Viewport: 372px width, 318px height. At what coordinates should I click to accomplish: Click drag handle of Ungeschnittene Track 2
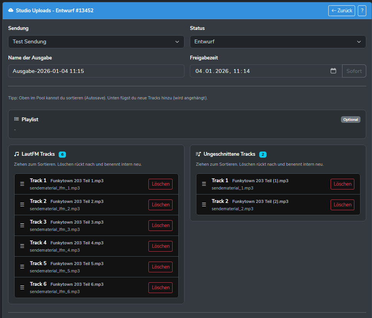[x=204, y=205]
